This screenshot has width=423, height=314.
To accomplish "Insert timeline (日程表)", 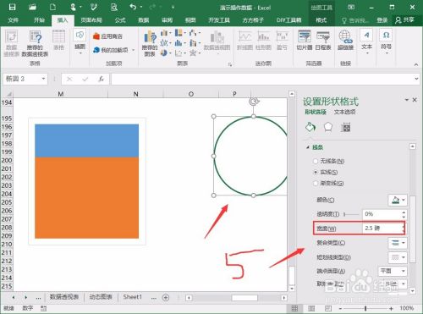I will pyautogui.click(x=323, y=40).
